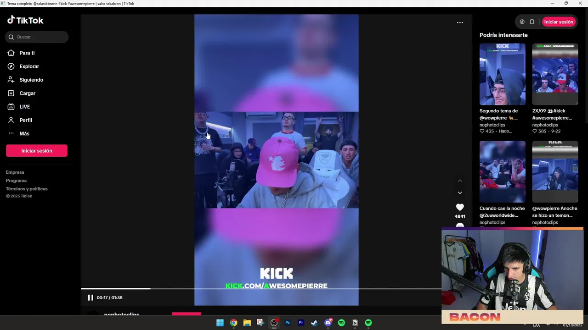Viewport: 588px width, 330px height.
Task: Open the video's three-dot options menu
Action: (460, 22)
